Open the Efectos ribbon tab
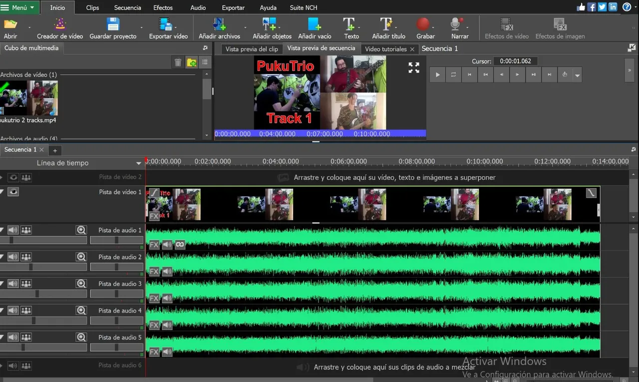Image resolution: width=639 pixels, height=382 pixels. [163, 7]
